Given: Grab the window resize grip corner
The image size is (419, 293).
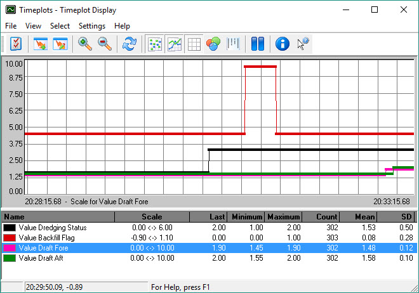Looking at the screenshot, I should pyautogui.click(x=415, y=288).
